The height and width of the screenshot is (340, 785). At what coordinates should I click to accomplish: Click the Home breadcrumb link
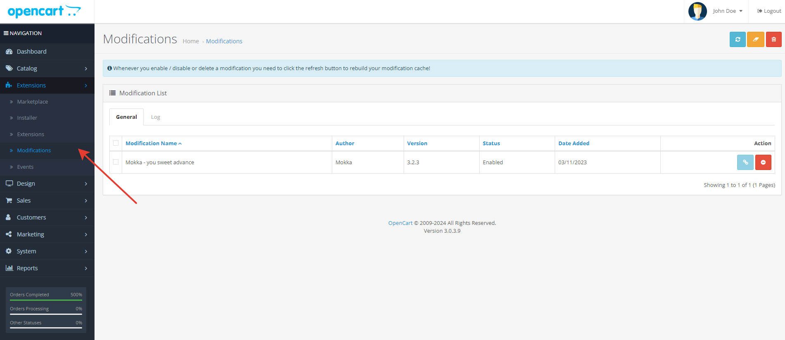191,41
